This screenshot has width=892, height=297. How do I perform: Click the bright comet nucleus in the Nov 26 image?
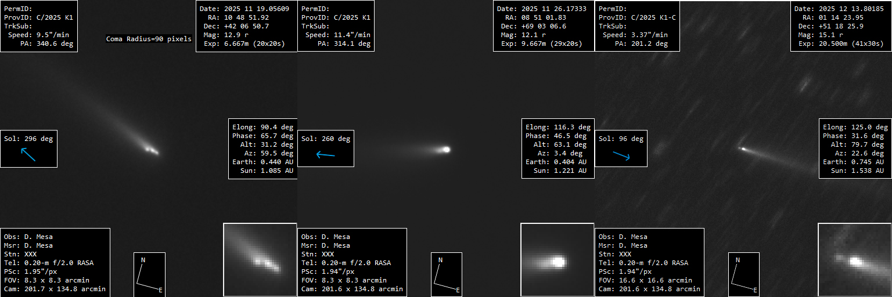446,149
